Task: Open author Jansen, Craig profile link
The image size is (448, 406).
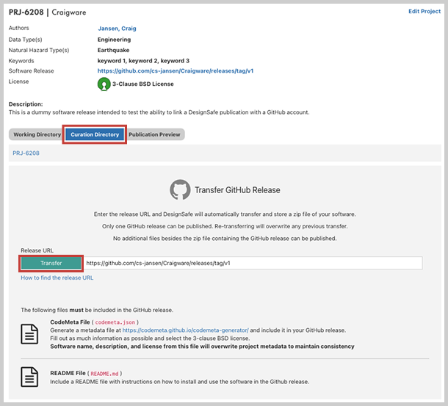Action: point(117,29)
